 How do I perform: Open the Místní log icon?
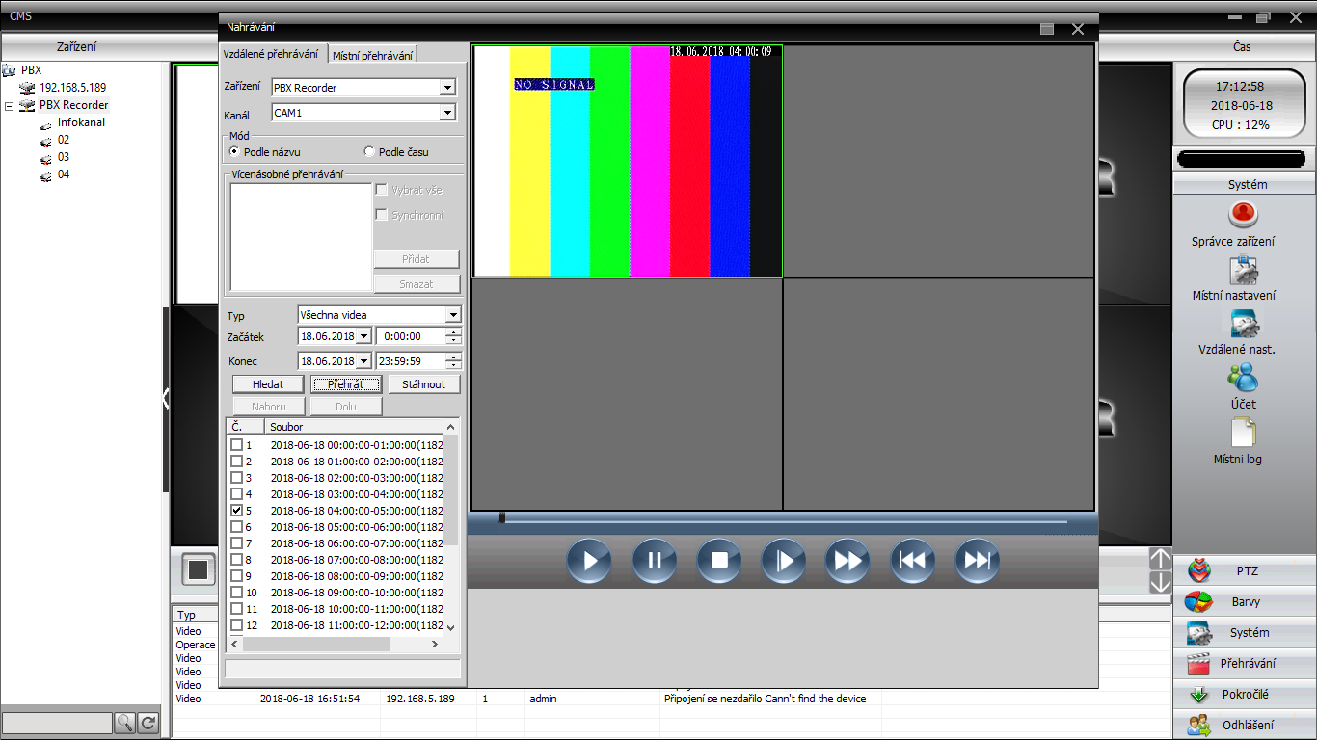1244,434
